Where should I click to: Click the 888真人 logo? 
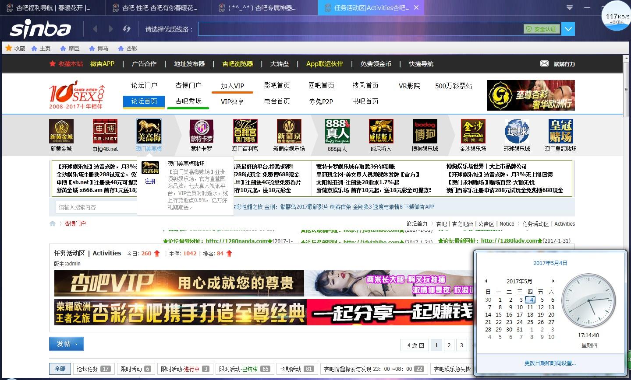click(337, 131)
